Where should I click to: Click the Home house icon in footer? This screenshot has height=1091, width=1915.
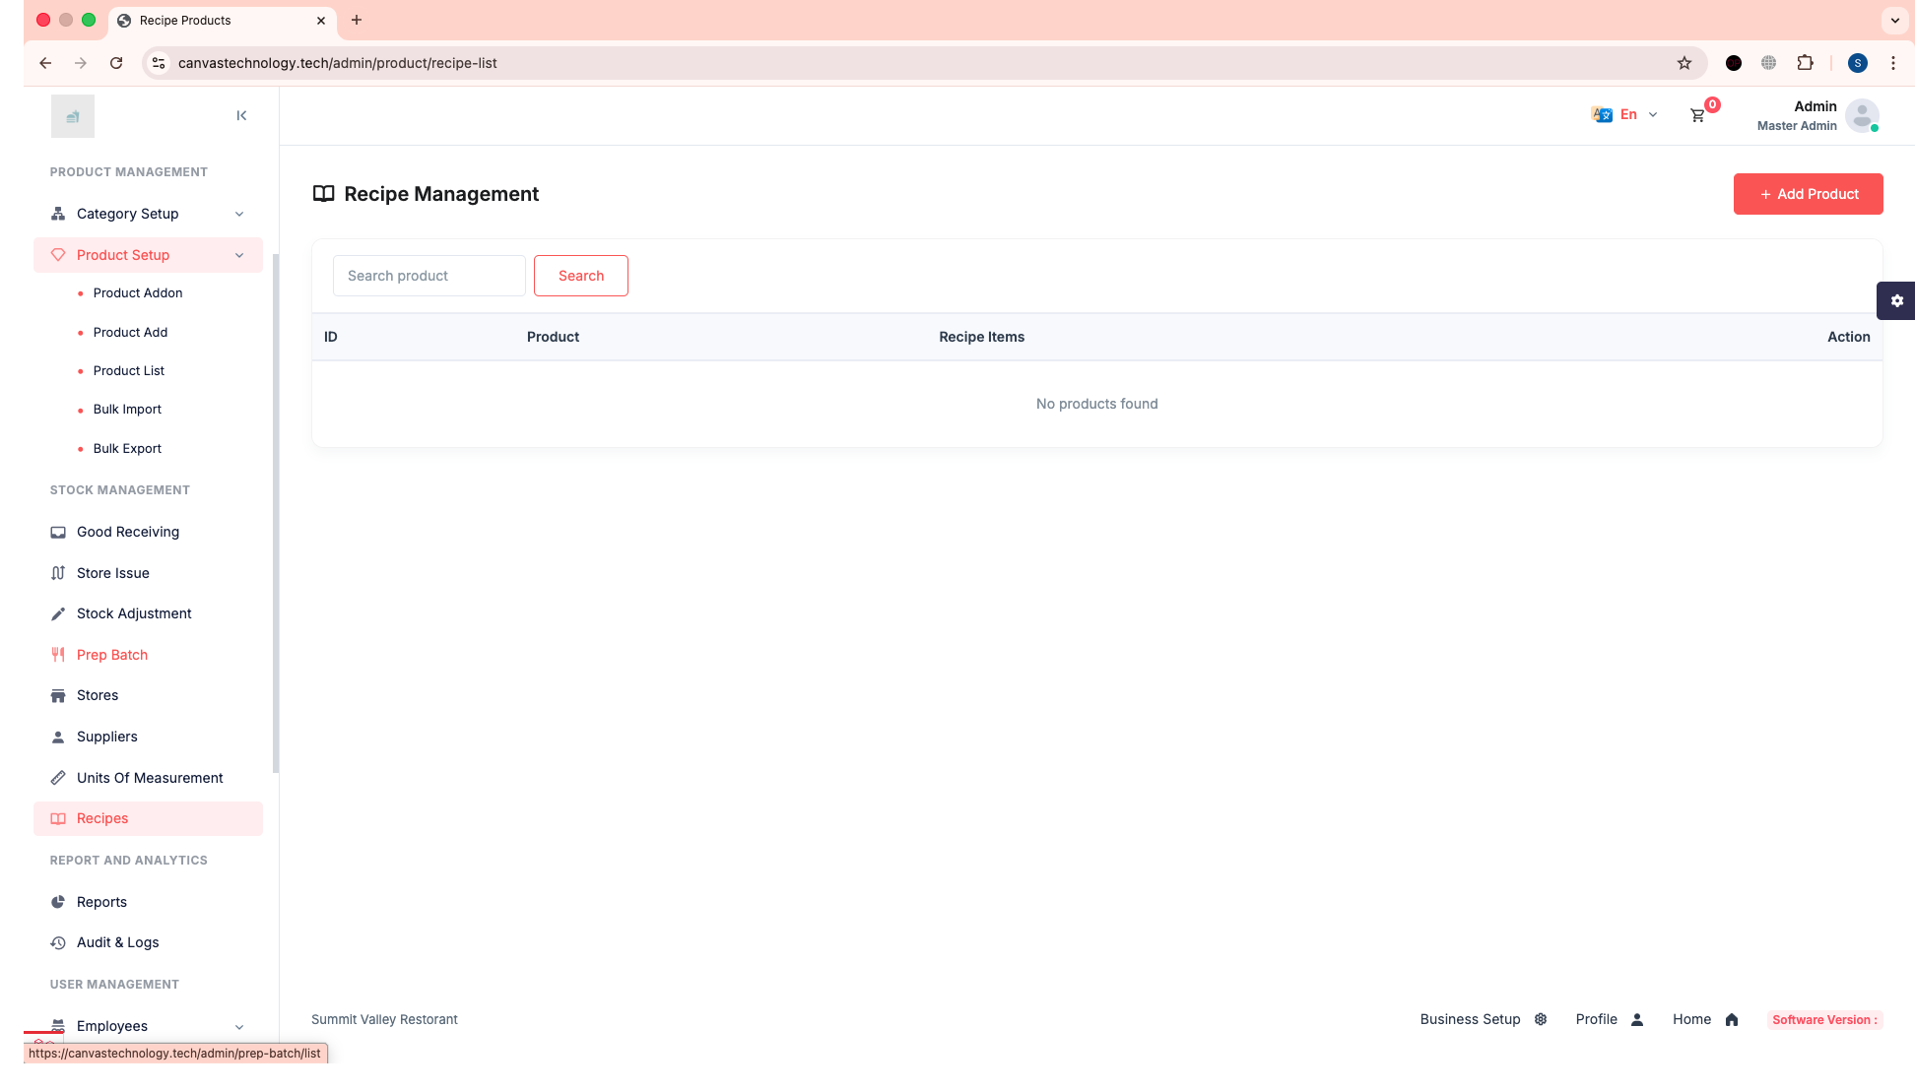[1732, 1019]
